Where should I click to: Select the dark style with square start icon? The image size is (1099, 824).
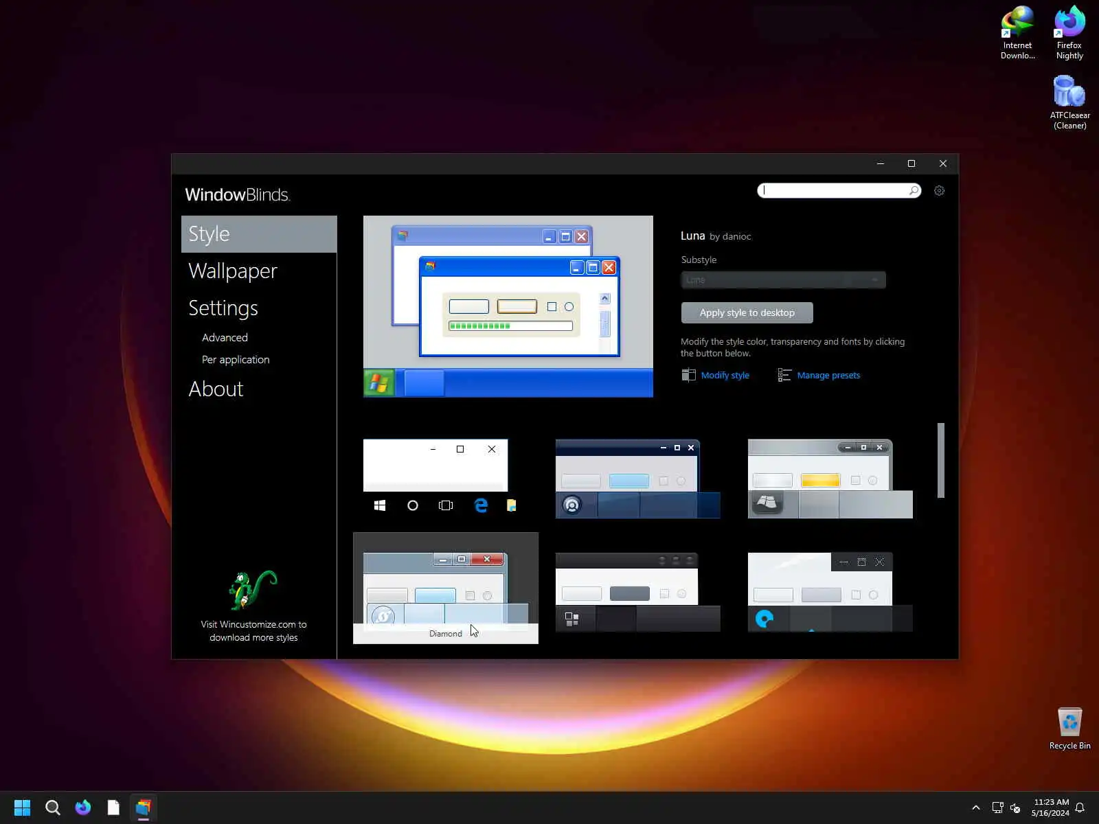[638, 592]
